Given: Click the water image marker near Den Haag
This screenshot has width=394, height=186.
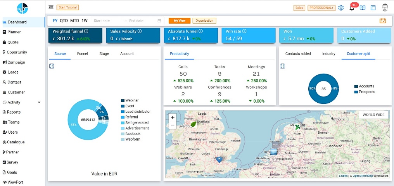Looking at the screenshot, I should pyautogui.click(x=273, y=152).
